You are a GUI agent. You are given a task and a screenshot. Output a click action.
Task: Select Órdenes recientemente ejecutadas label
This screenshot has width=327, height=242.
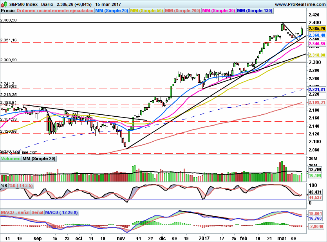(55, 11)
